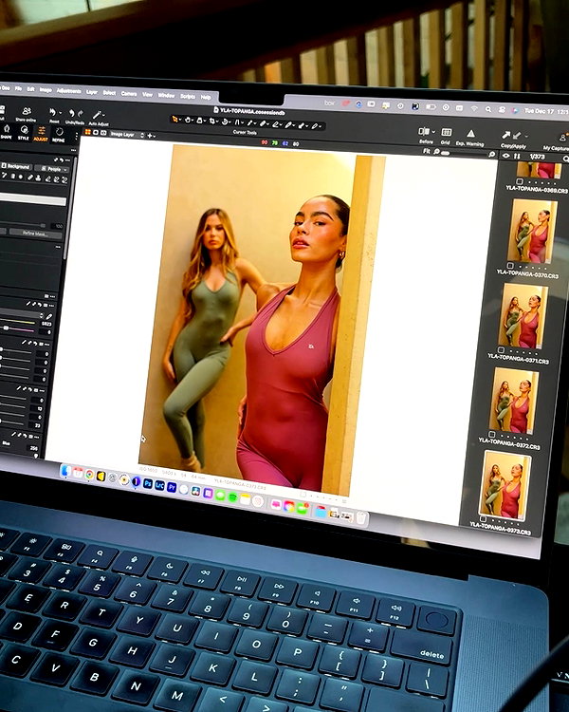The height and width of the screenshot is (712, 569).
Task: Click the plus add layer button
Action: pos(149,136)
